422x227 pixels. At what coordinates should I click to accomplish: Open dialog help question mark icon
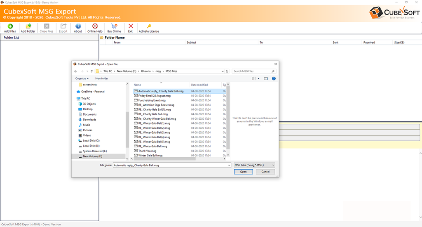(x=274, y=78)
